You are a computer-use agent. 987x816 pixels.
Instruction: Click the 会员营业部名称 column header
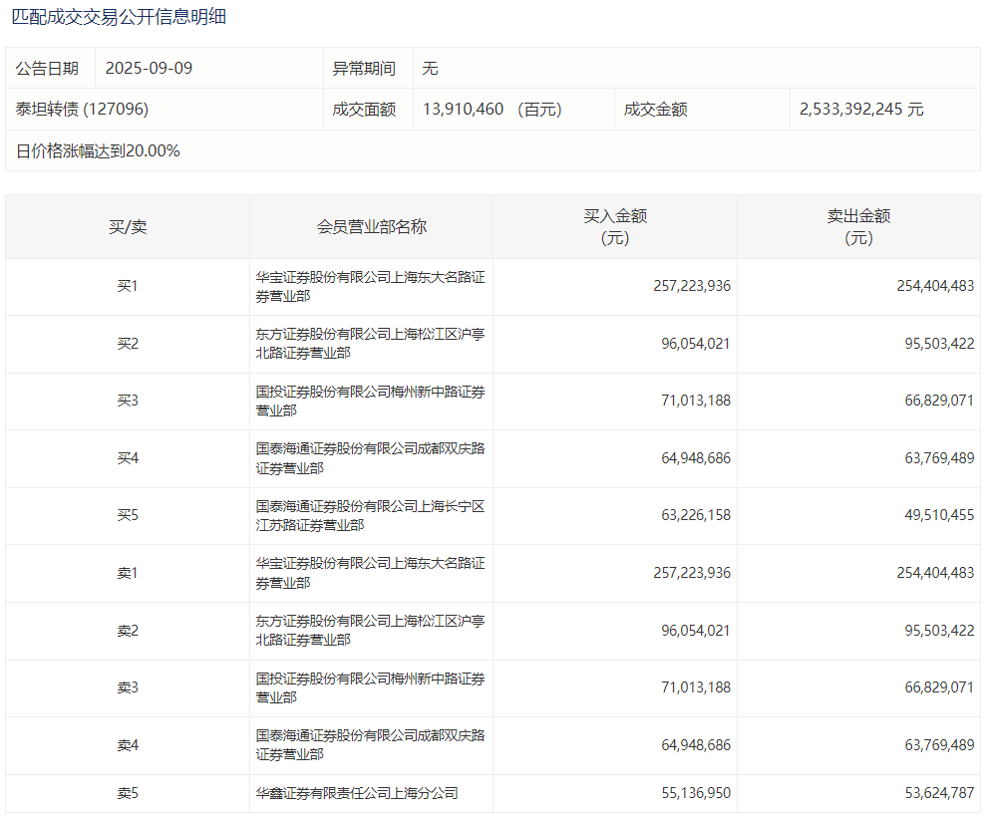coord(371,227)
